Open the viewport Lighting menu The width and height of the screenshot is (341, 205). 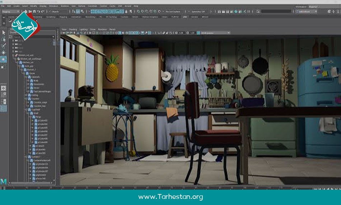(83, 29)
